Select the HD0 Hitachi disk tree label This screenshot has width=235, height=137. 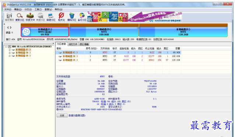coord(32,47)
